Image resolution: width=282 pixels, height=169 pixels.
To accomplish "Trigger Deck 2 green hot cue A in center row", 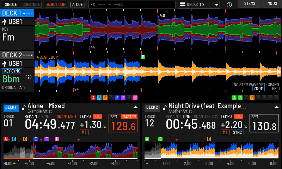I will (234, 98).
